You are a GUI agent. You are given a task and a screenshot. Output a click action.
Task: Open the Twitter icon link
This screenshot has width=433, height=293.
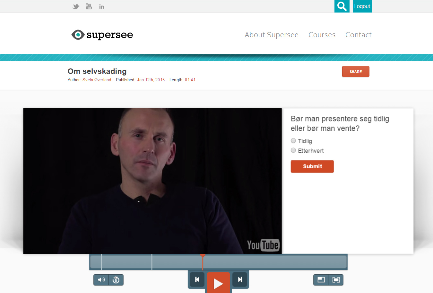pos(76,6)
